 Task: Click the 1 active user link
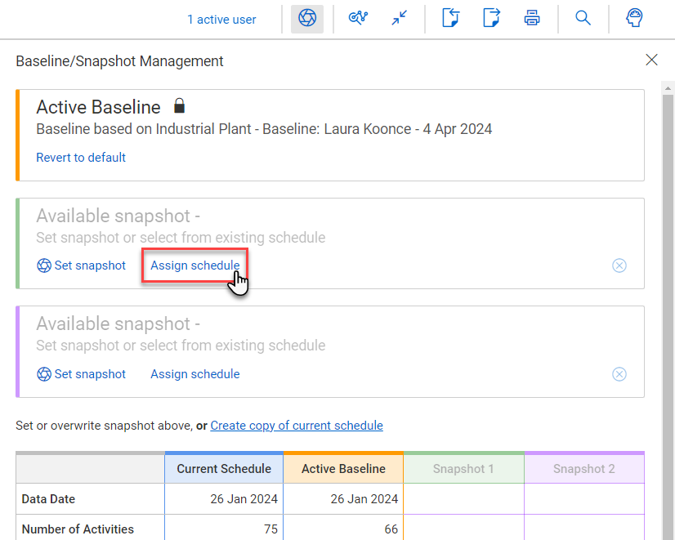tap(221, 19)
